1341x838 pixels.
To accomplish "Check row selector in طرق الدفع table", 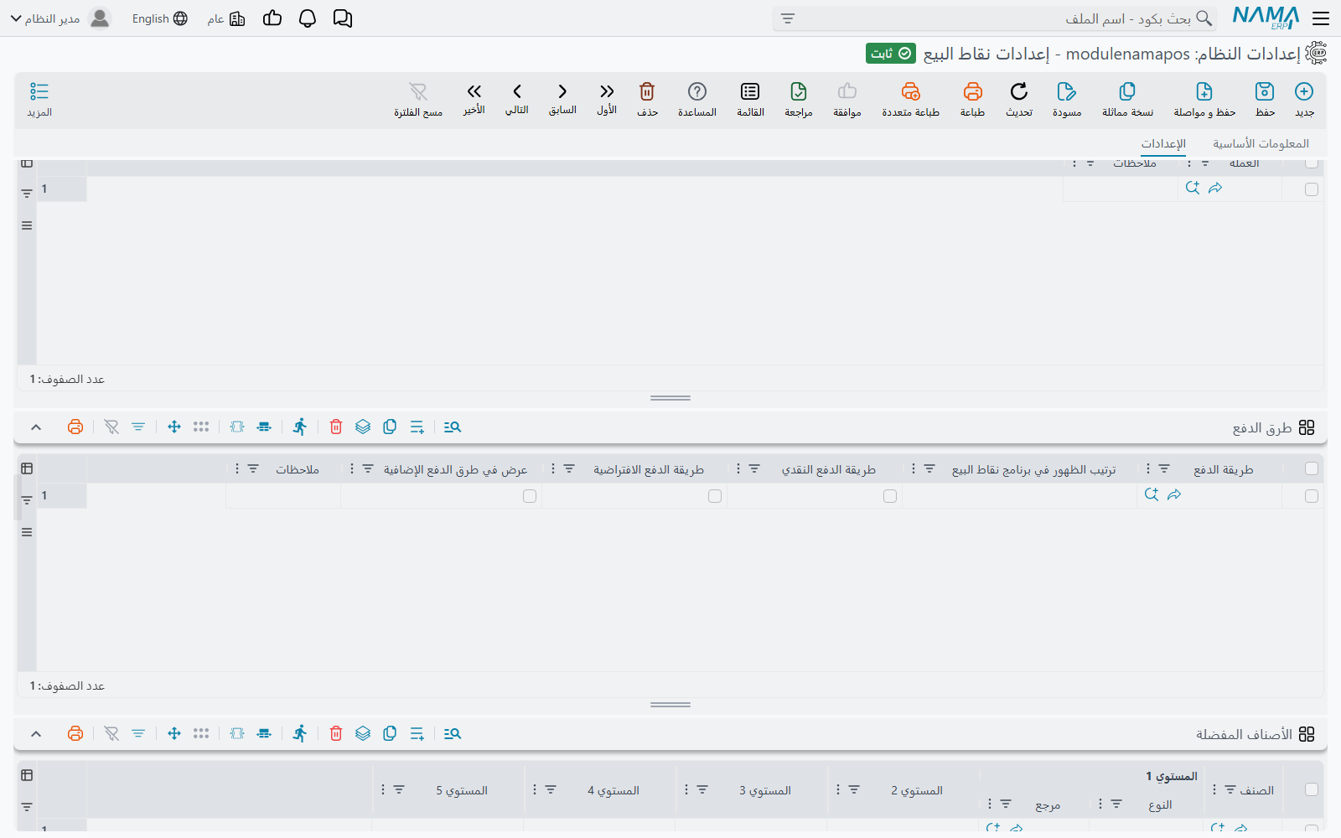I will [1312, 496].
